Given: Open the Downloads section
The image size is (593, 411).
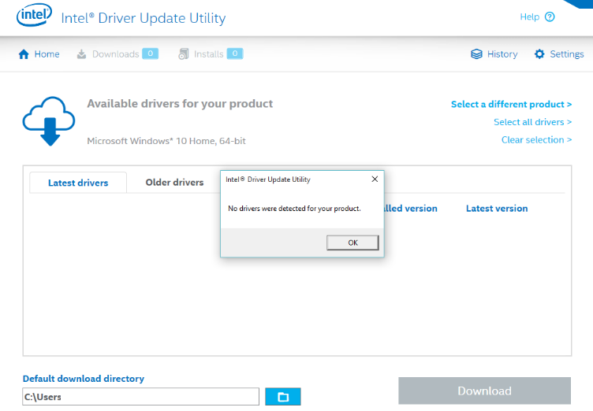Looking at the screenshot, I should click(x=116, y=54).
